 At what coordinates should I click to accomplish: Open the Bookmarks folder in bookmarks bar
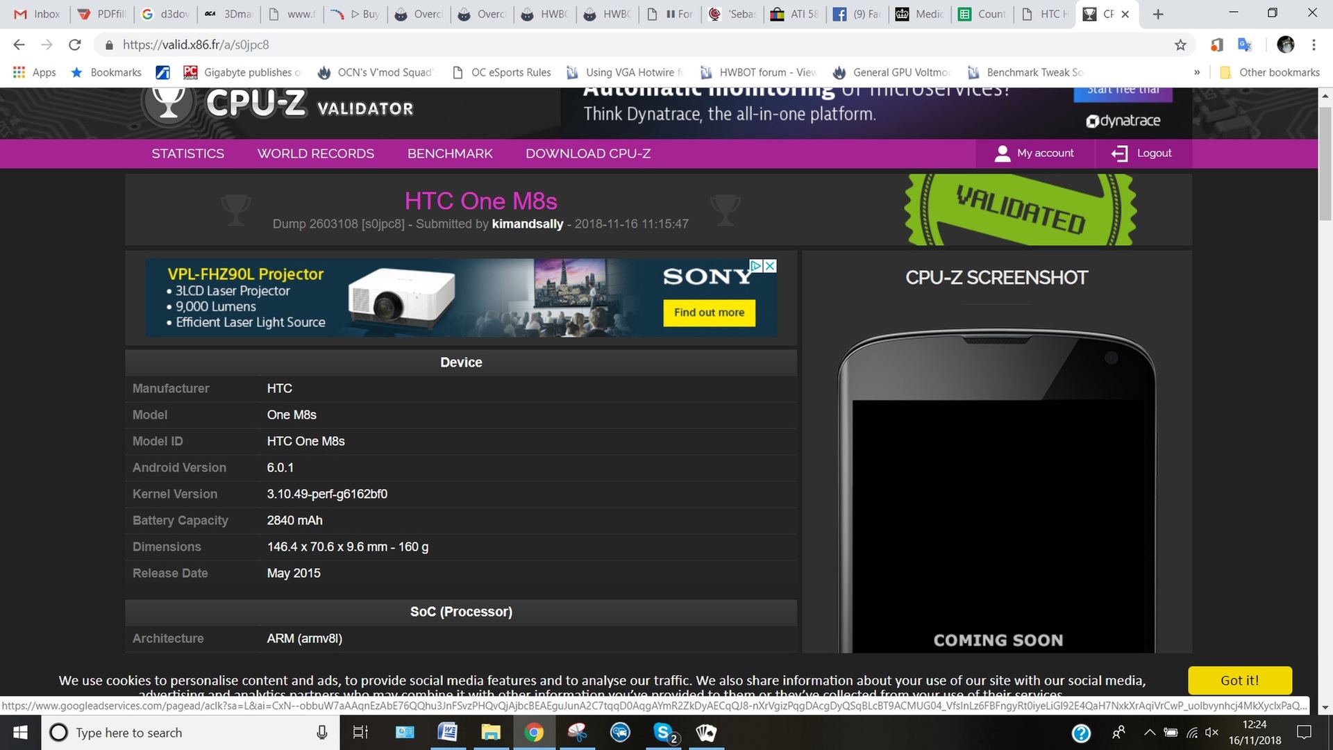click(x=107, y=72)
